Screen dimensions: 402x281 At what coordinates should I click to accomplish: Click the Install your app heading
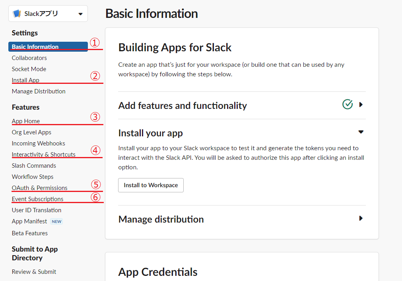[x=150, y=133]
